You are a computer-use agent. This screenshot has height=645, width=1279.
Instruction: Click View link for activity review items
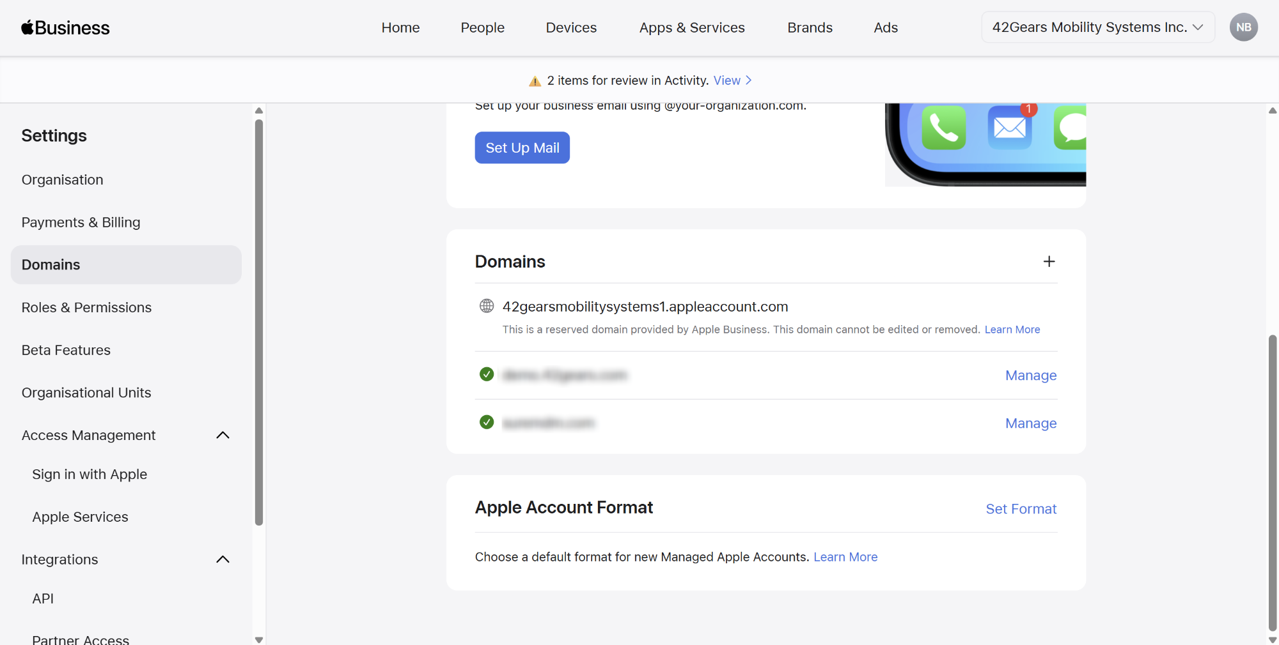pyautogui.click(x=727, y=80)
